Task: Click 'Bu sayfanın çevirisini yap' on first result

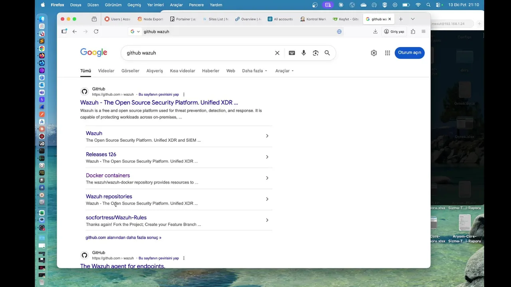Action: (158, 94)
